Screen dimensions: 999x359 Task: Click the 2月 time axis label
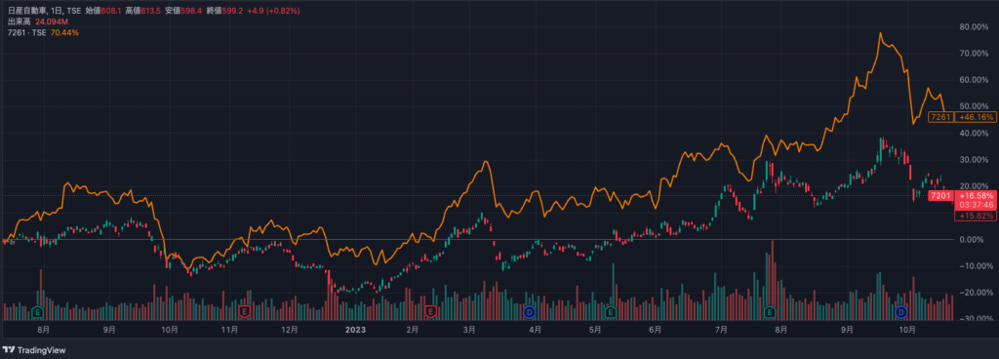[413, 330]
